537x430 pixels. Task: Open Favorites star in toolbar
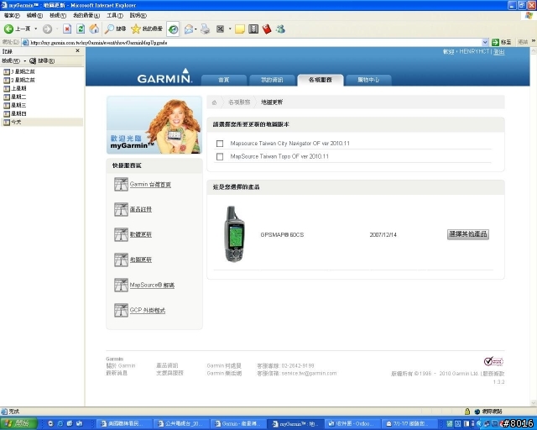[x=147, y=29]
